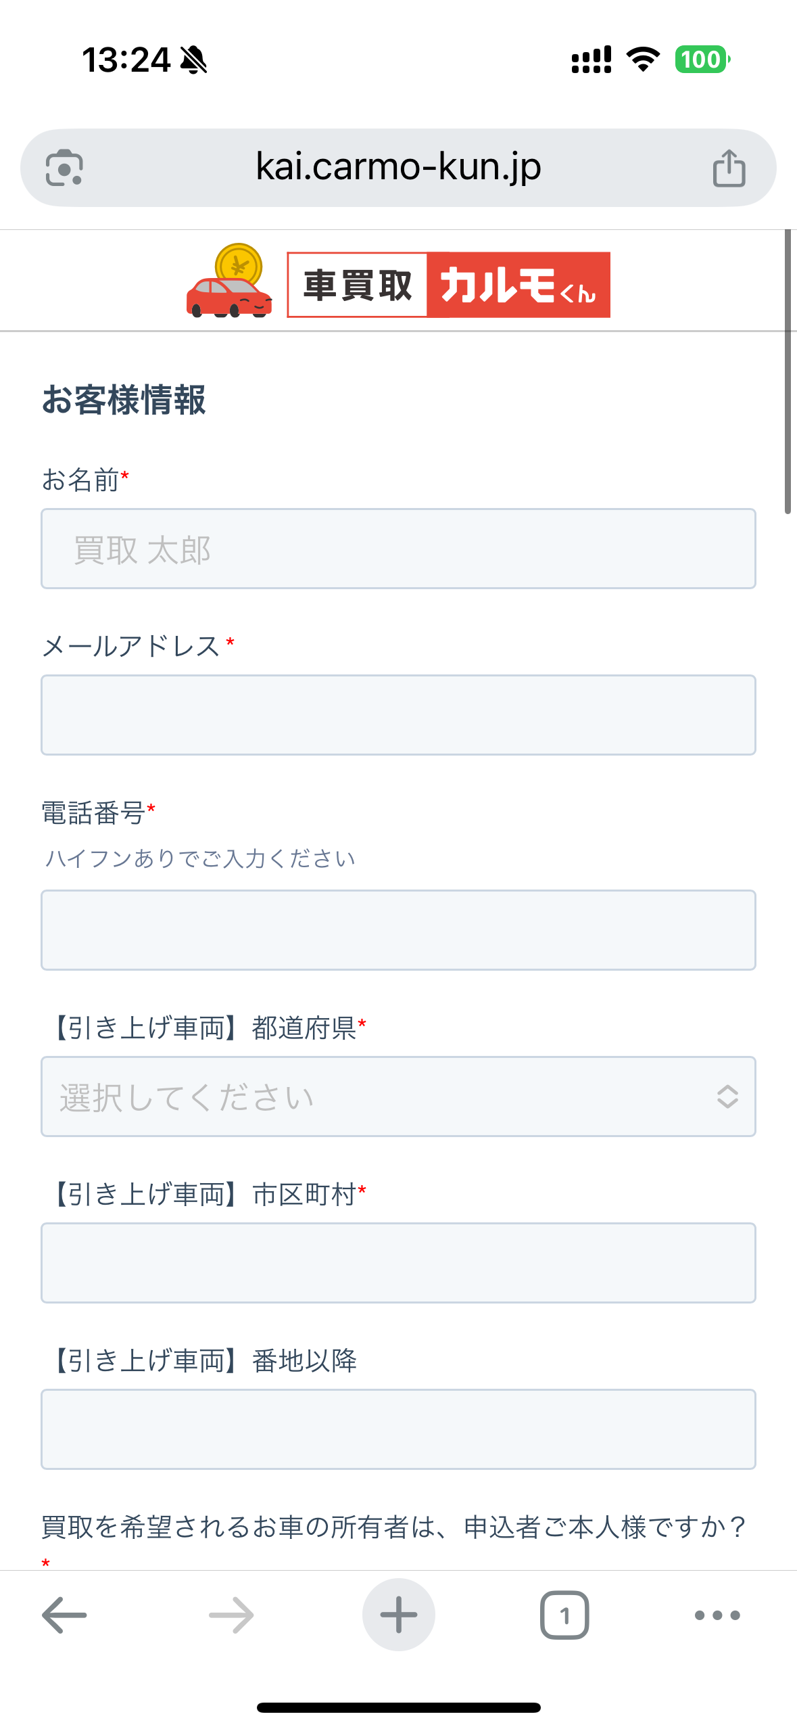The height and width of the screenshot is (1729, 797).
Task: Go back with the left arrow
Action: click(x=64, y=1615)
